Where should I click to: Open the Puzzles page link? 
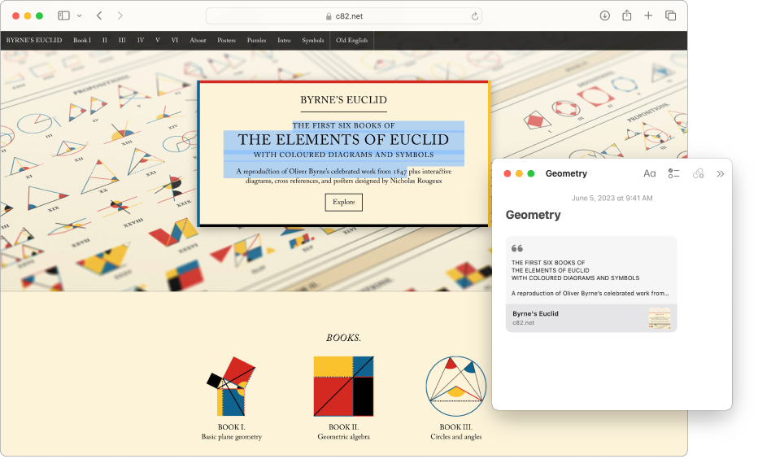point(256,40)
